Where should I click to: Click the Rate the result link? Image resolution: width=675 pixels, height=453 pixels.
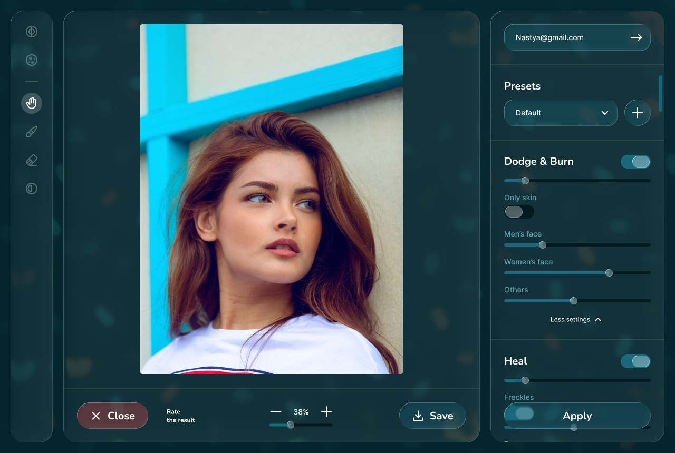click(181, 416)
